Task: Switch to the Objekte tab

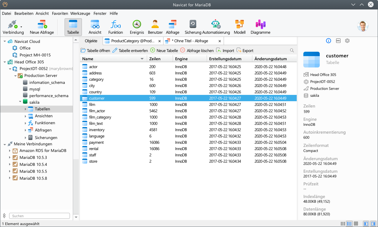Action: pos(91,41)
